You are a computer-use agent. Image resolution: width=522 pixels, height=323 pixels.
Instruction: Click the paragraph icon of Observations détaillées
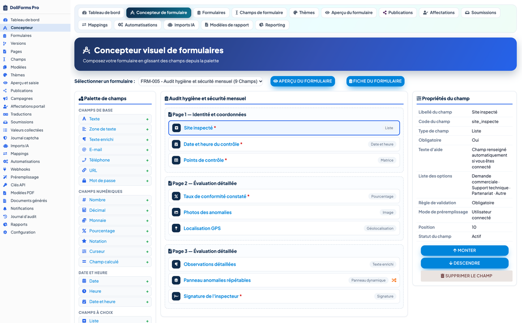click(176, 264)
